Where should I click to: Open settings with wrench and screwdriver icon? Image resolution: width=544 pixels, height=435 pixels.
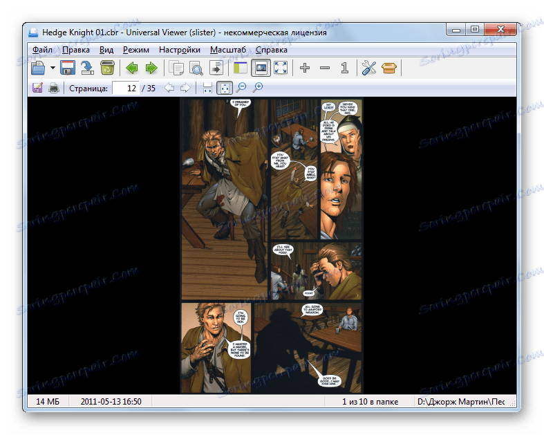point(369,68)
